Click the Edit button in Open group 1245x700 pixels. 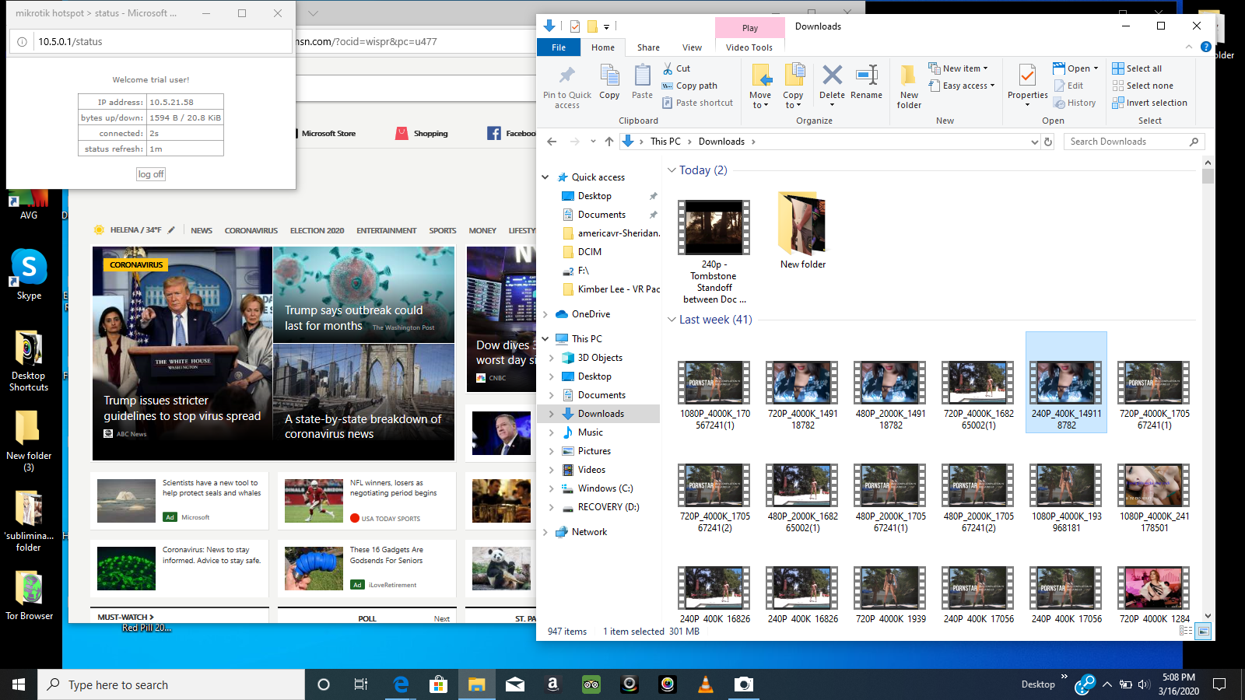click(1068, 86)
